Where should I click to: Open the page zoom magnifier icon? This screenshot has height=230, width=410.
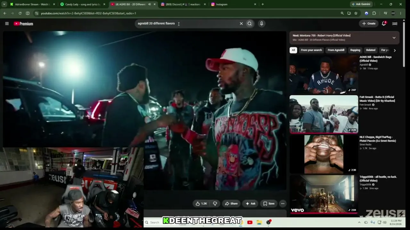point(342,13)
